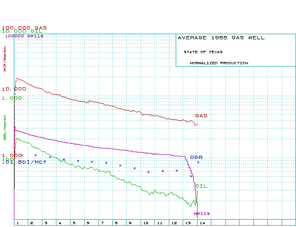Image resolution: width=296 pixels, height=227 pixels.
Task: Click the red 10,000 gas scale value
Action: tap(14, 89)
